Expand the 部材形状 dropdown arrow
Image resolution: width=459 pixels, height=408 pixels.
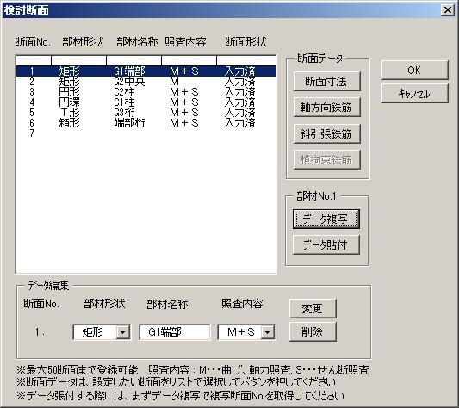coord(123,332)
